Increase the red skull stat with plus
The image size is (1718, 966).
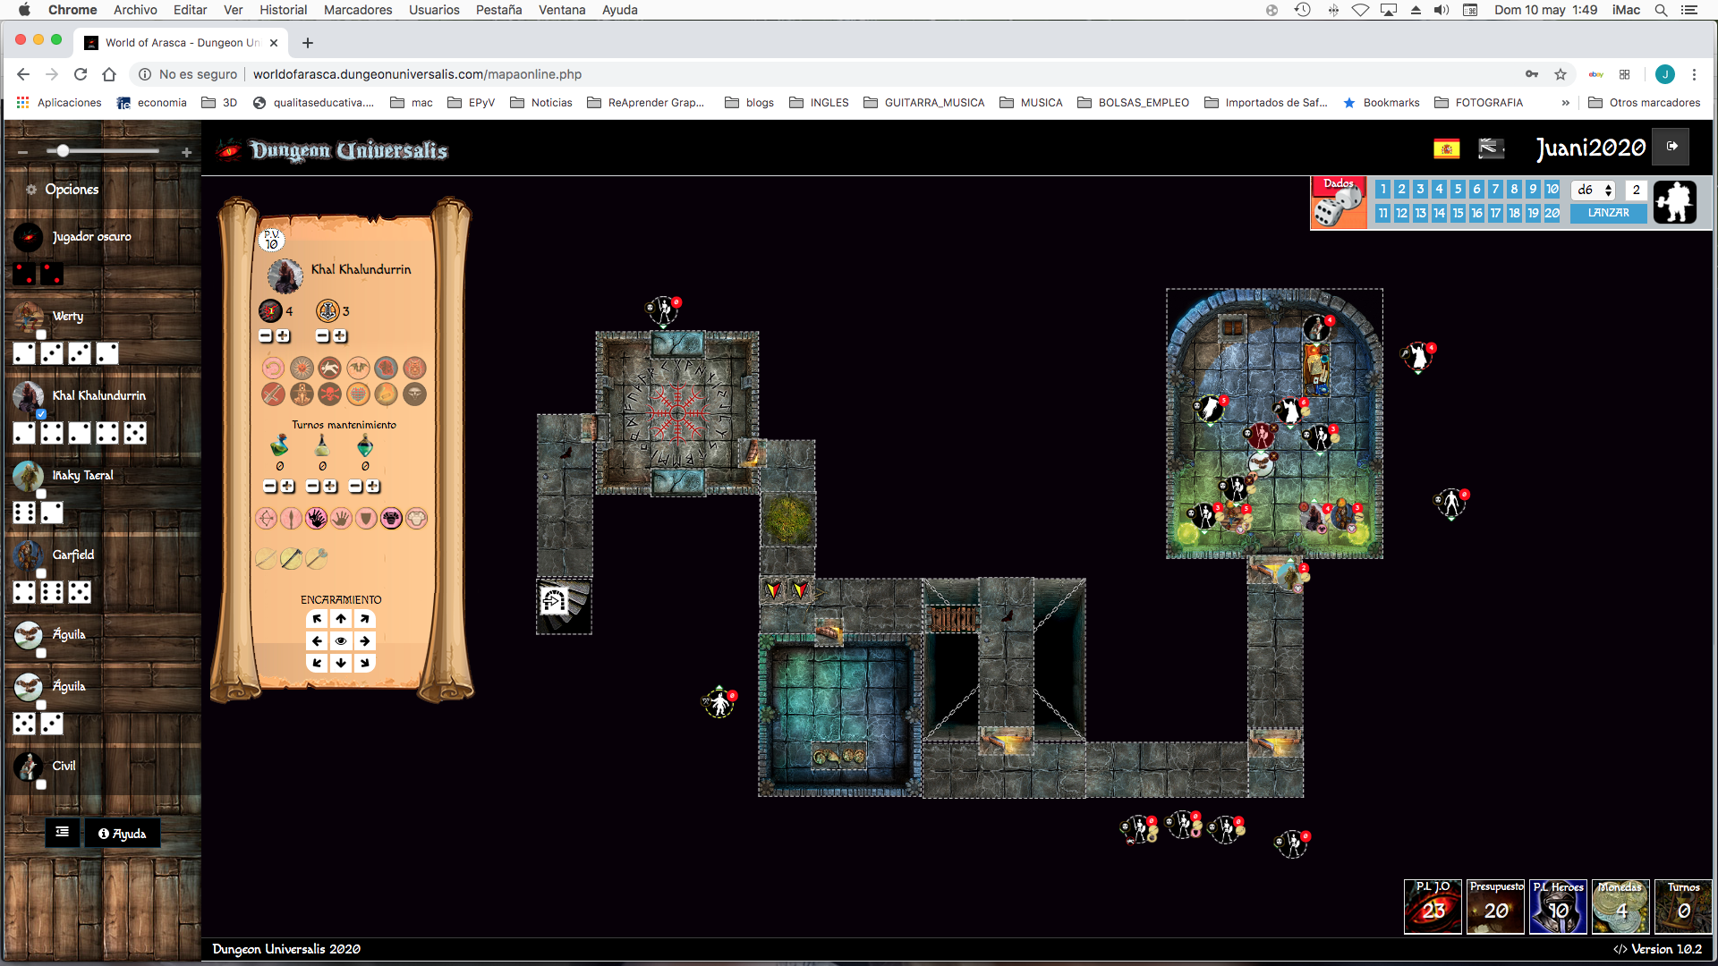pos(284,336)
